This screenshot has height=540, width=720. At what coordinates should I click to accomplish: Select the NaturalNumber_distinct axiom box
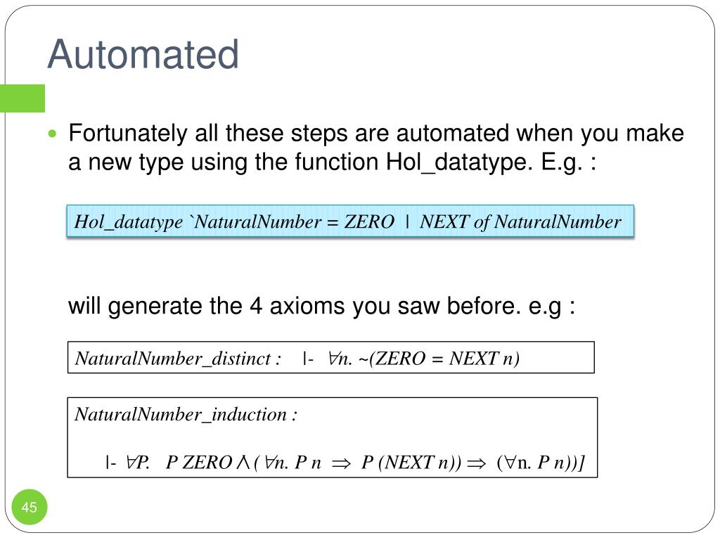coord(331,357)
